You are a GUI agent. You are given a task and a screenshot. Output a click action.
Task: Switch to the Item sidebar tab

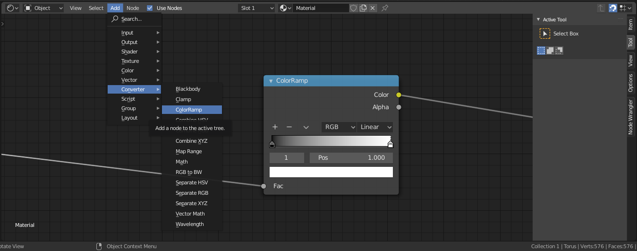coord(631,25)
